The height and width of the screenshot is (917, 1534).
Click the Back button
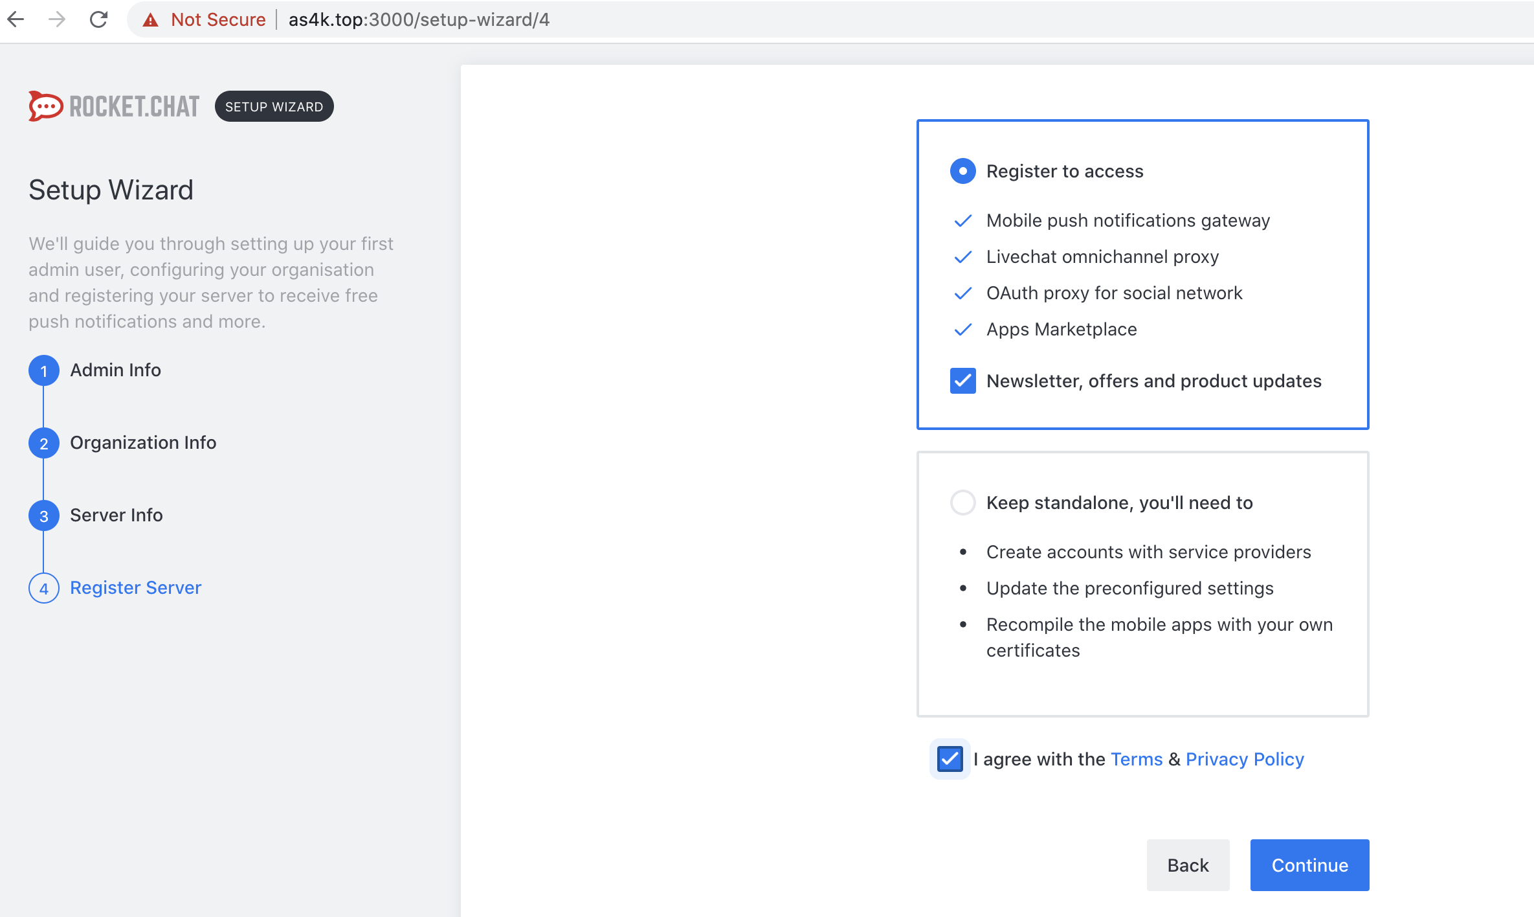coord(1188,865)
